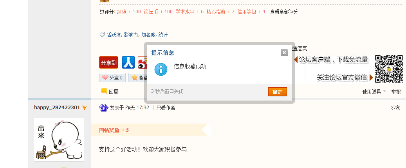406x168 pixels.
Task: Open the Renren share icon
Action: (x=128, y=62)
